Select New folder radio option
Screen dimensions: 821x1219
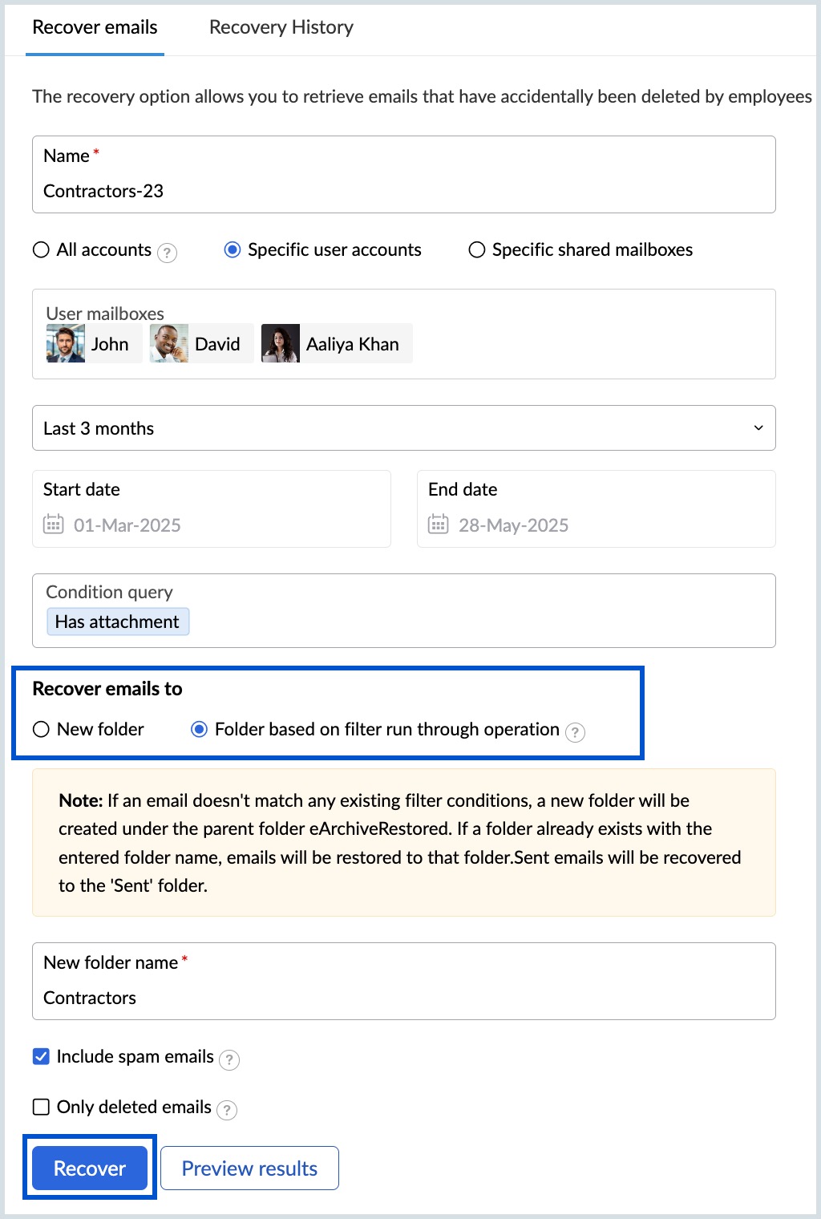(41, 729)
